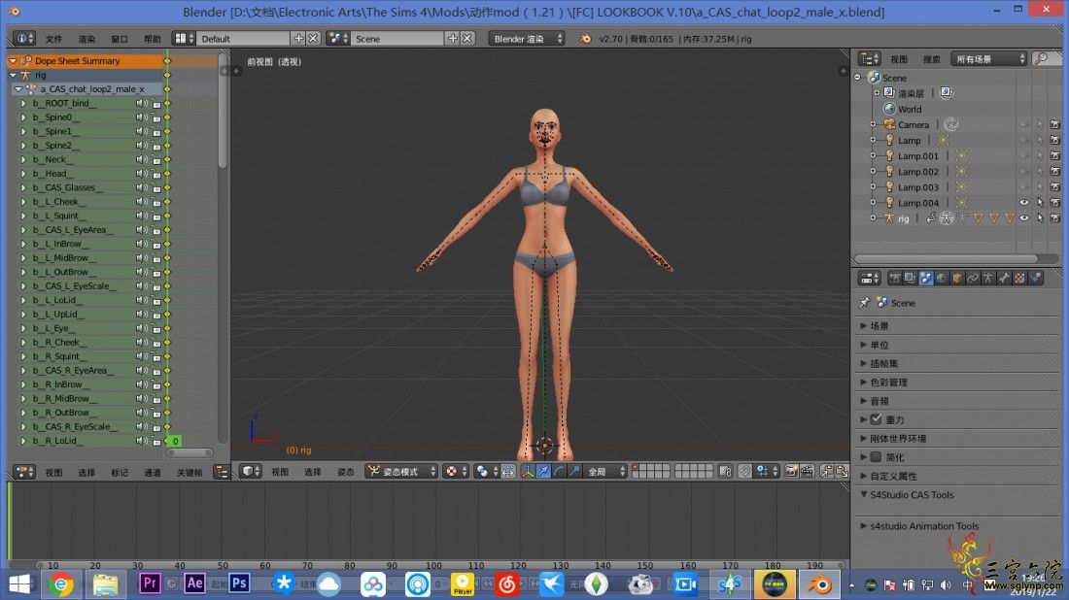The width and height of the screenshot is (1069, 600).
Task: Open the 文件 file menu
Action: click(53, 39)
